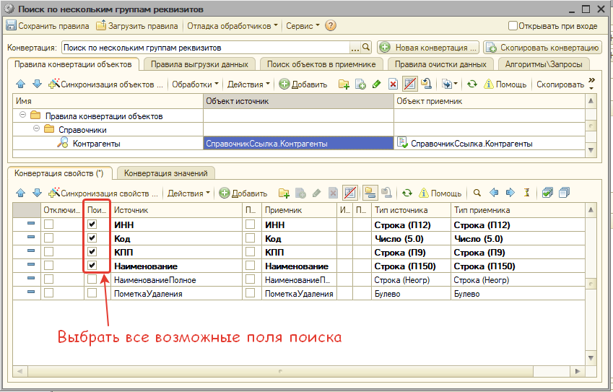The image size is (613, 392).
Task: Switch to the Правила выгрузки данных tab
Action: click(199, 64)
